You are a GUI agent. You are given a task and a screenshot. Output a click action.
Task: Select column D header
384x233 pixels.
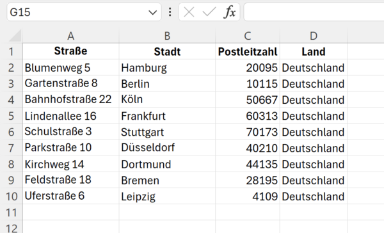[x=314, y=36]
